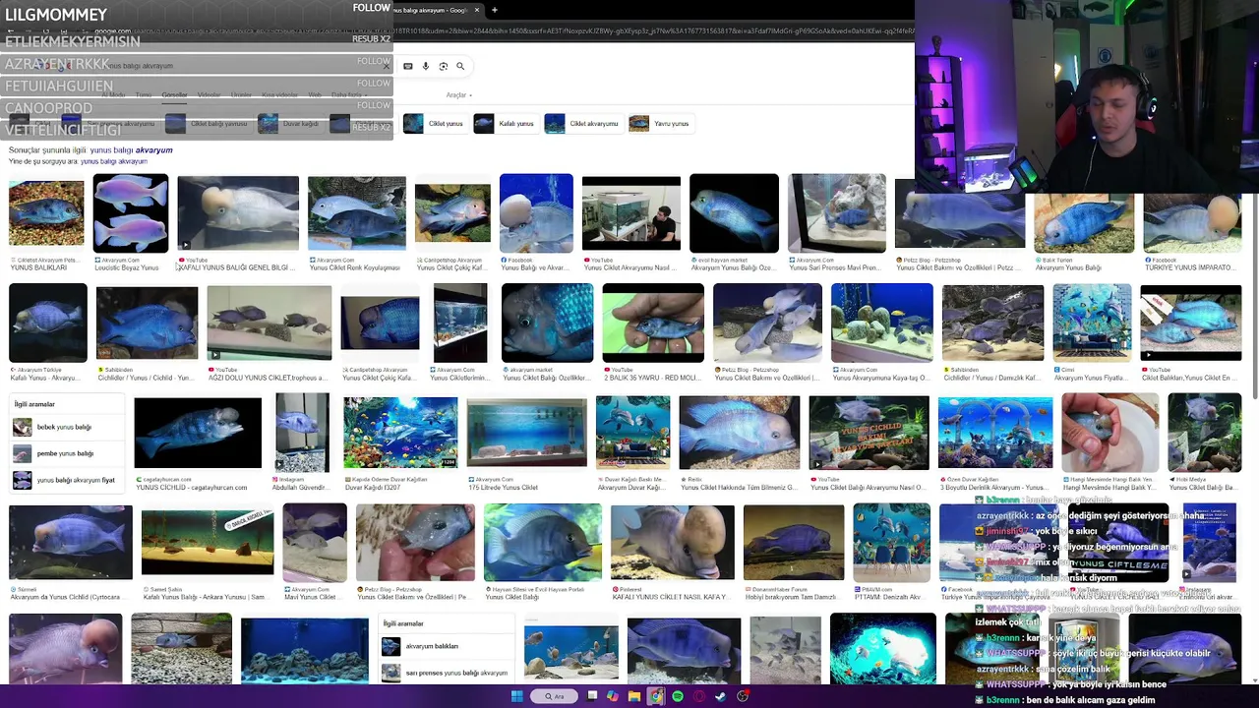Open the KAFALI YUNUS BALIĞI GENEL BİLGİ thumbnail
Image resolution: width=1259 pixels, height=708 pixels.
click(238, 213)
